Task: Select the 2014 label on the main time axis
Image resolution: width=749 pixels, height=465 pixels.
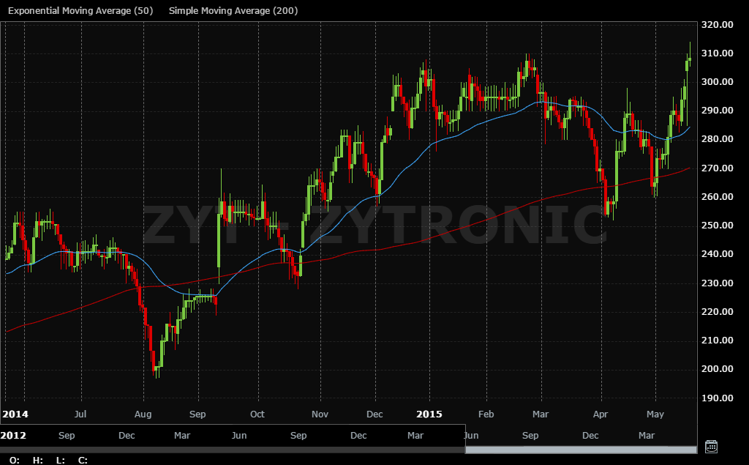Action: 14,414
